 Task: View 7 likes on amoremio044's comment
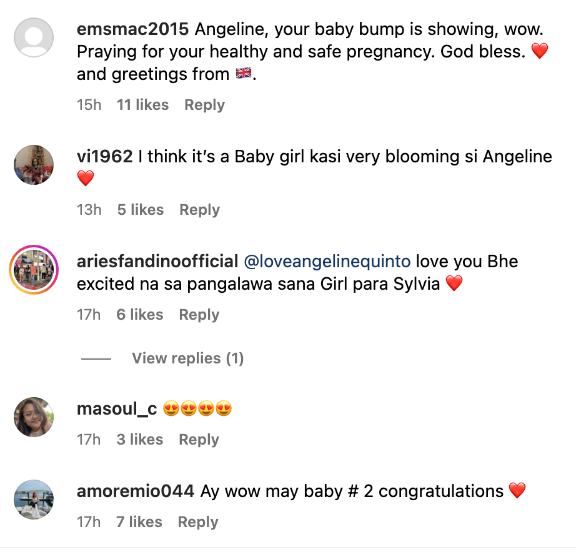139,522
